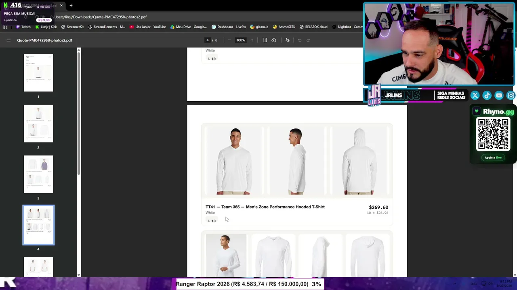
Task: Click the 100% zoom level field
Action: [x=241, y=40]
